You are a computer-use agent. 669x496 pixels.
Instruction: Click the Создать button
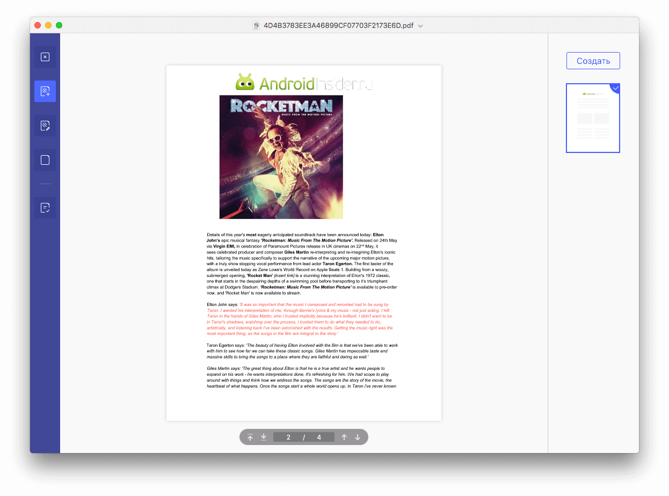pyautogui.click(x=593, y=61)
